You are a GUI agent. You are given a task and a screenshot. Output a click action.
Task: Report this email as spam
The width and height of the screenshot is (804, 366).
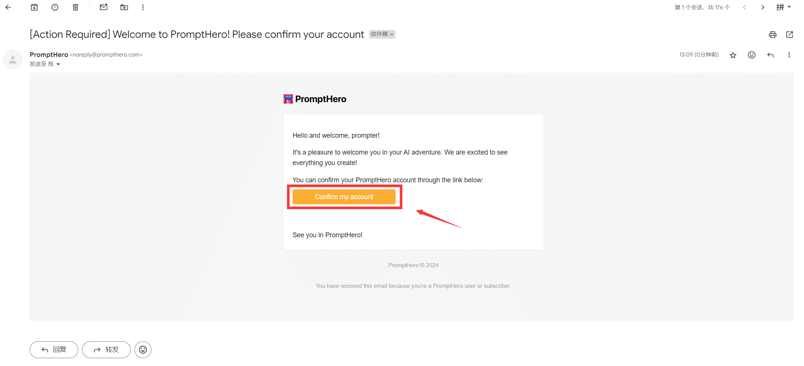pos(55,7)
